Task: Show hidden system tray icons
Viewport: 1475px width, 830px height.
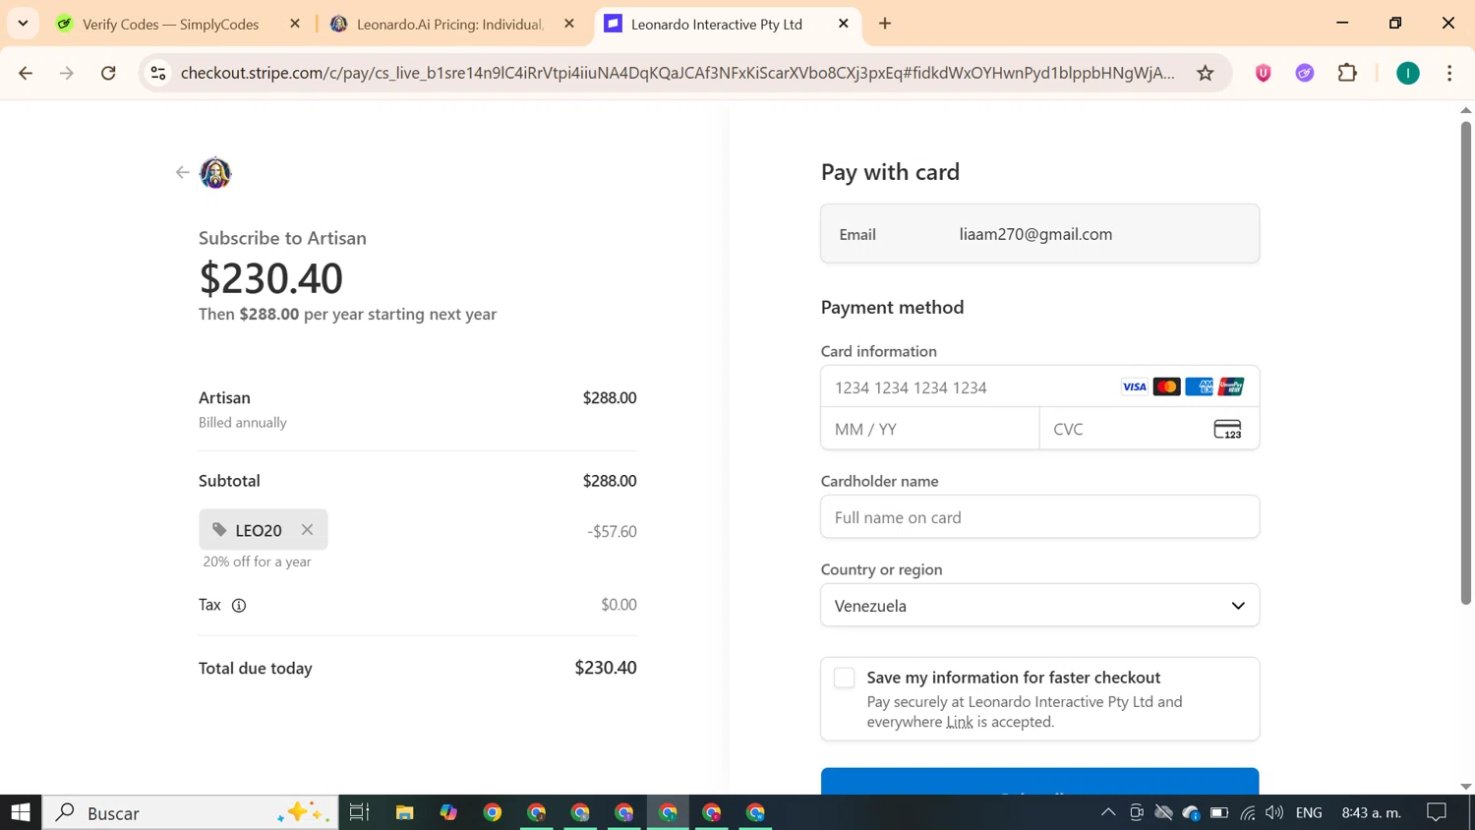Action: coord(1108,812)
